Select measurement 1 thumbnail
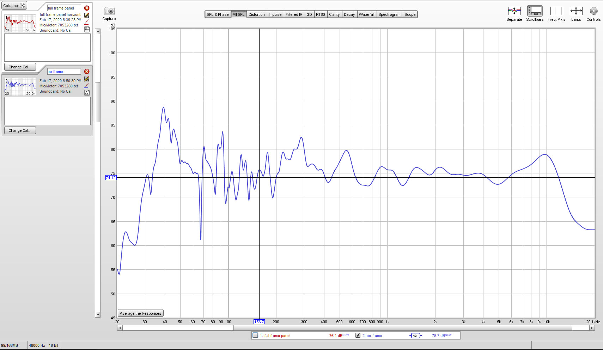Viewport: 603px width, 350px height. tap(20, 24)
